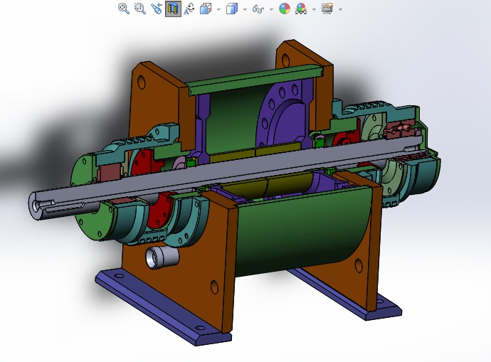Image resolution: width=491 pixels, height=362 pixels.
Task: Click the Zoom to Fit icon
Action: [x=124, y=9]
